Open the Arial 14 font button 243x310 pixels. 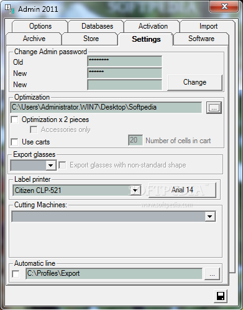[182, 190]
